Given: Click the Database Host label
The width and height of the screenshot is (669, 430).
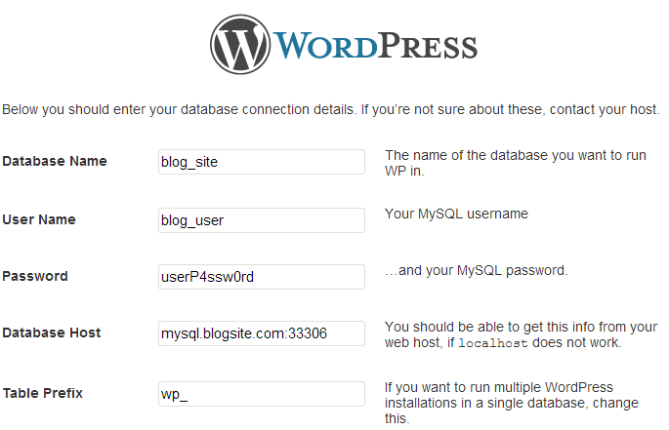Looking at the screenshot, I should (52, 332).
